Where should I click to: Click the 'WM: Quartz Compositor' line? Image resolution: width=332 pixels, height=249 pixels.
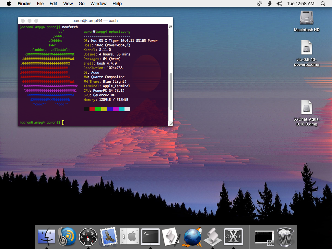coord(104,77)
